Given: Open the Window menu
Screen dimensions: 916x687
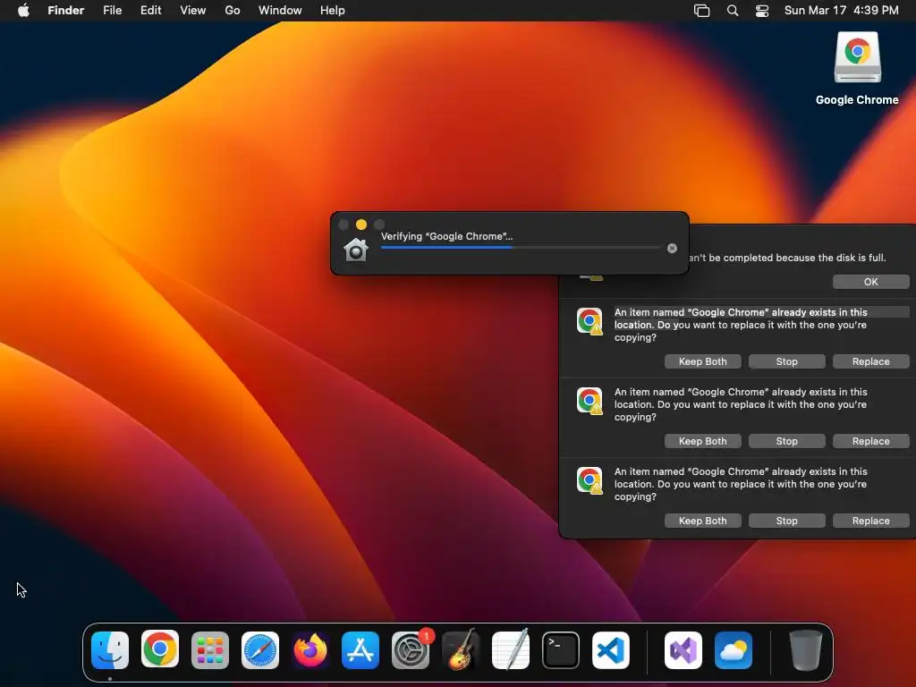Looking at the screenshot, I should pyautogui.click(x=280, y=11).
